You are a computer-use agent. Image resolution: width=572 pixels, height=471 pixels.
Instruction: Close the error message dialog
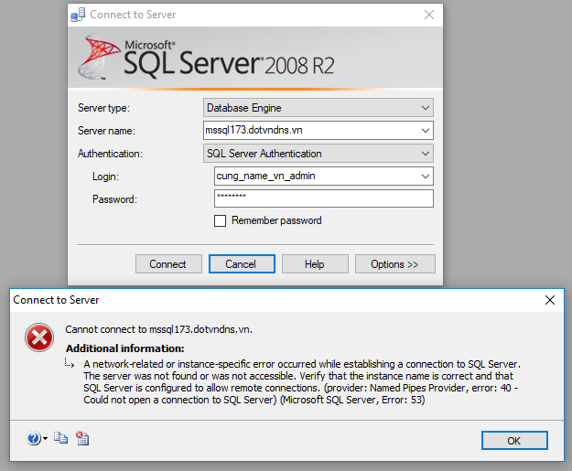coord(550,300)
